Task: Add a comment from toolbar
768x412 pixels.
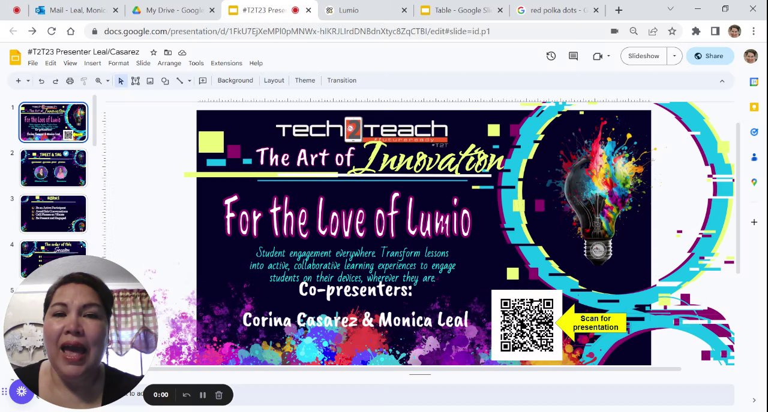Action: point(203,81)
